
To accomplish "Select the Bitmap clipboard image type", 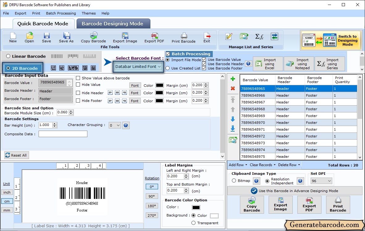I will [x=234, y=181].
